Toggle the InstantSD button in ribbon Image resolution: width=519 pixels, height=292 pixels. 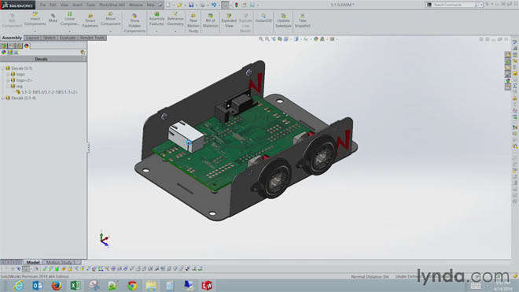click(x=263, y=18)
